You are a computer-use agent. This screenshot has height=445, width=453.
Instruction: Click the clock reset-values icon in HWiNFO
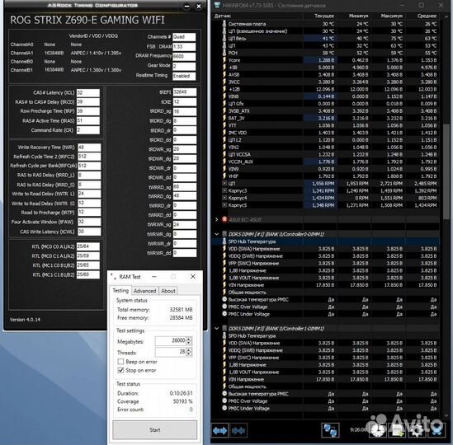click(378, 430)
